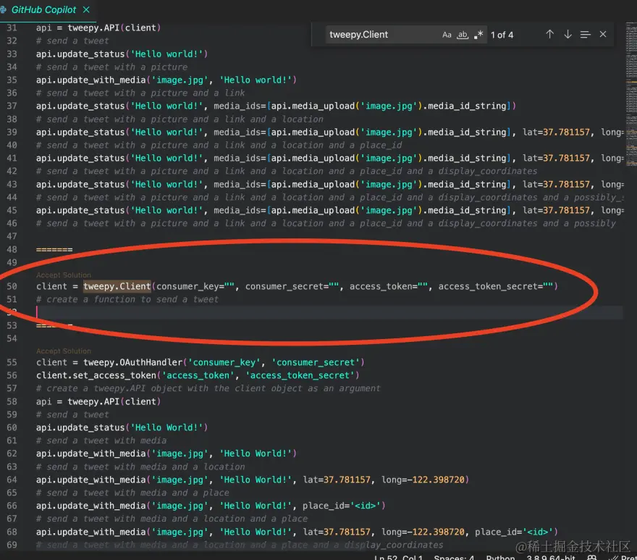Change indentation via 'Spaces: 4' in status bar

point(454,557)
